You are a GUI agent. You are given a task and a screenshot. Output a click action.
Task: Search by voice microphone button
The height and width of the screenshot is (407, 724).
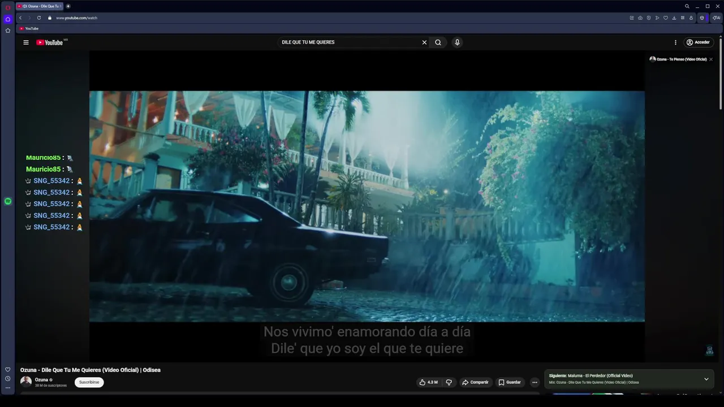pos(457,42)
